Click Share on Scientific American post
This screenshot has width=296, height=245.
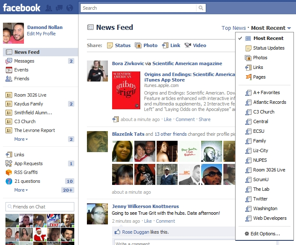tap(204, 119)
